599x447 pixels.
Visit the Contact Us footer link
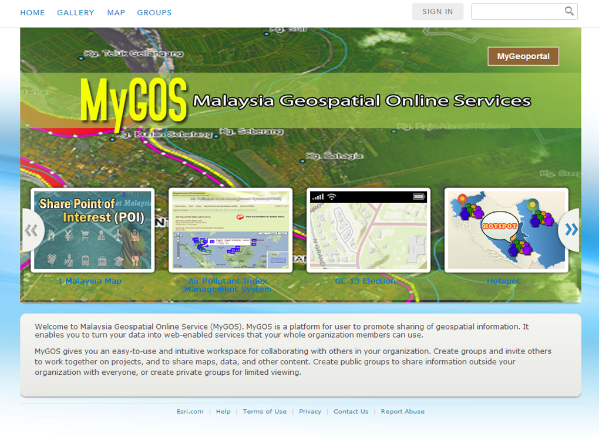coord(351,412)
